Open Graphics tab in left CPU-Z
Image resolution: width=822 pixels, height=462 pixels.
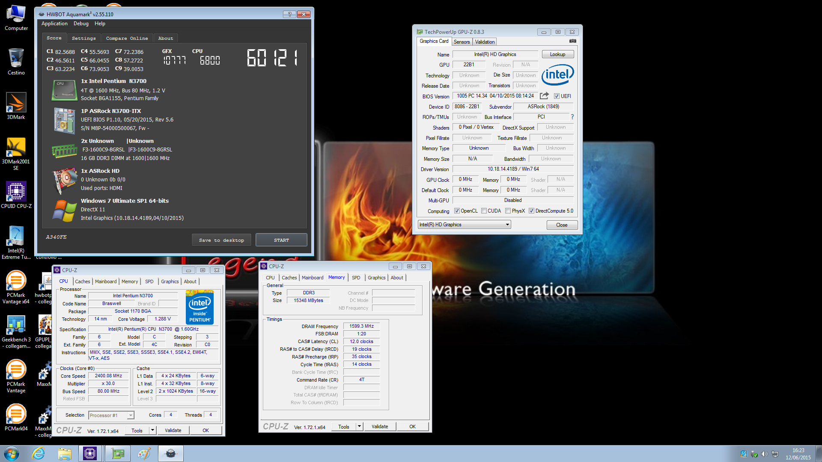click(x=170, y=281)
